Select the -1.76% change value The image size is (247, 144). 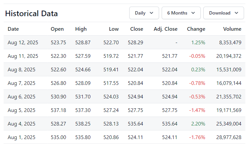[197, 137]
